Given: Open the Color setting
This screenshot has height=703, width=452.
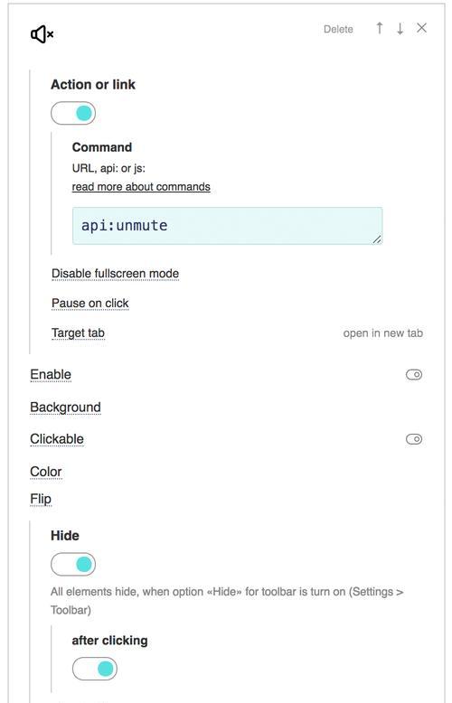Looking at the screenshot, I should (46, 472).
